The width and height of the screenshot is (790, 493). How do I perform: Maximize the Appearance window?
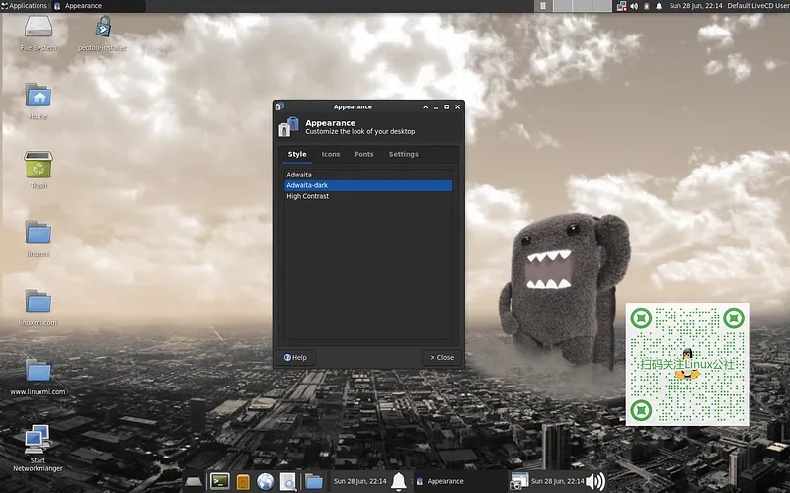[447, 107]
